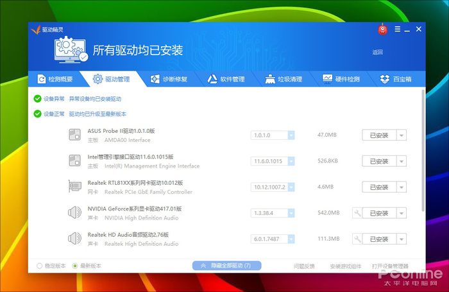
Task: Click the Intel management engine device icon
Action: click(x=74, y=160)
